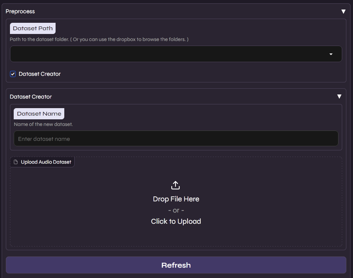Screen dimensions: 353x278
Task: Collapse the Dataset Creator section via its triangle
Action: (339, 97)
